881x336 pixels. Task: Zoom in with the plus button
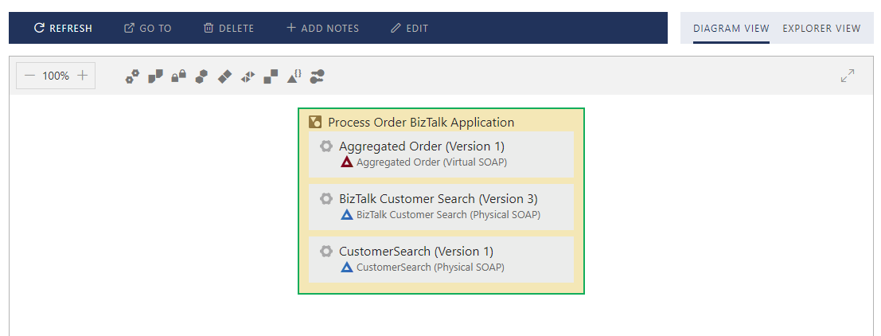[83, 76]
